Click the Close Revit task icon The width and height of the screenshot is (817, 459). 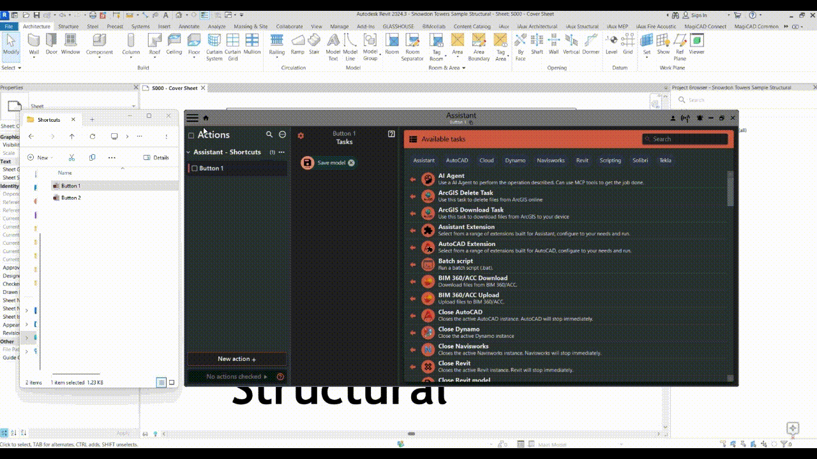(x=428, y=367)
